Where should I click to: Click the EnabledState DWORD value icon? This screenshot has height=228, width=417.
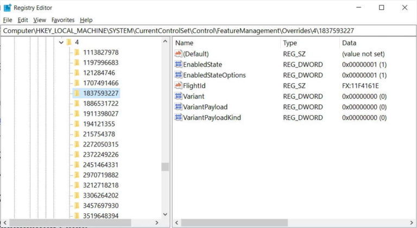(179, 65)
